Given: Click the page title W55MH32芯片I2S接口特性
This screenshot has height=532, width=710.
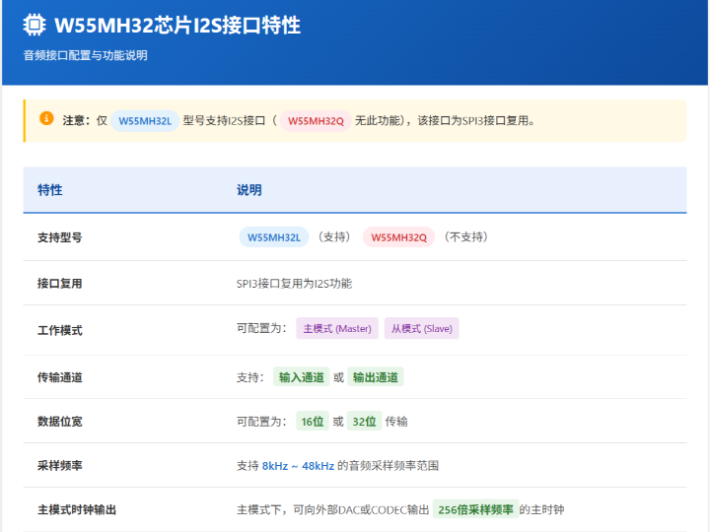Looking at the screenshot, I should (177, 26).
